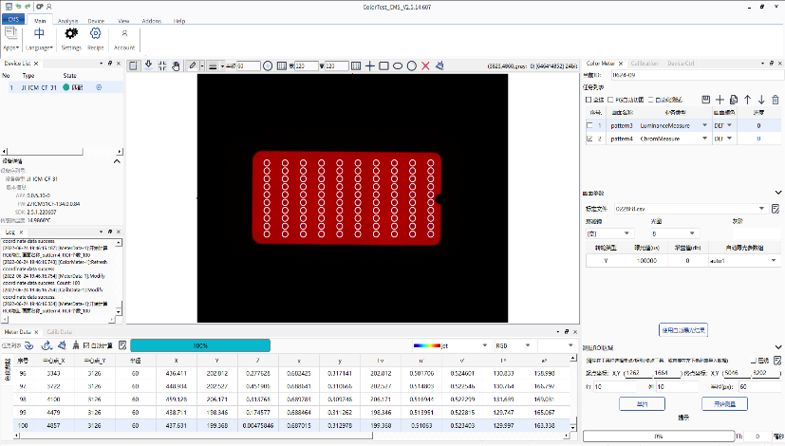The height and width of the screenshot is (446, 785).
Task: Select the hand pan tool
Action: pyautogui.click(x=177, y=65)
